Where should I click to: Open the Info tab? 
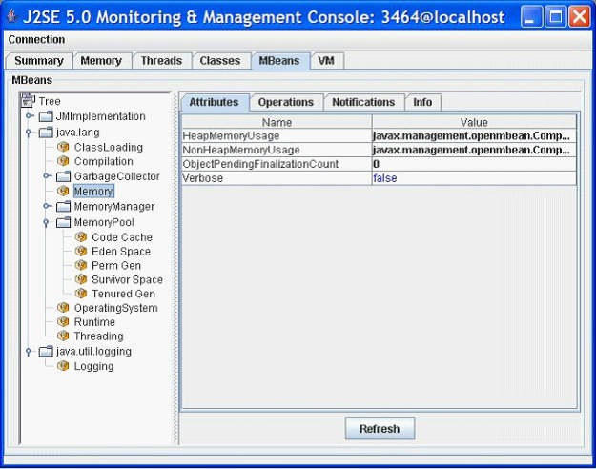422,102
